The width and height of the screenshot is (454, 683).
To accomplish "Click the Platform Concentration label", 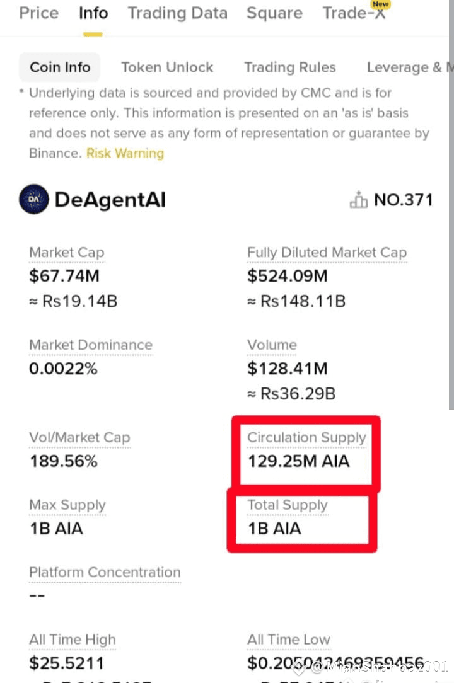I will (105, 572).
